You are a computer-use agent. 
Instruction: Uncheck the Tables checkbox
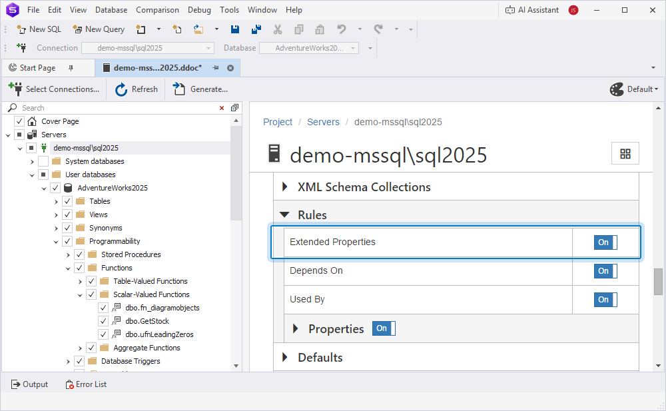67,201
